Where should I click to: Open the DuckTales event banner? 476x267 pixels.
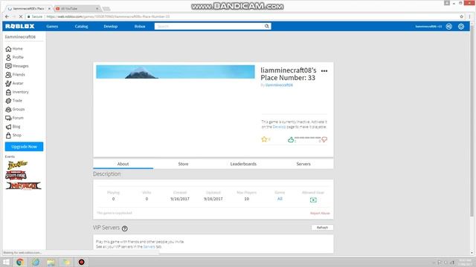(x=18, y=165)
